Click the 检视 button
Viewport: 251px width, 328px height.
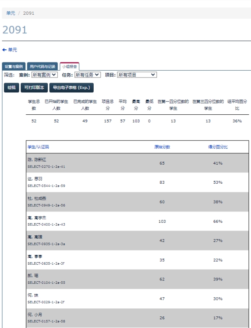pos(12,88)
